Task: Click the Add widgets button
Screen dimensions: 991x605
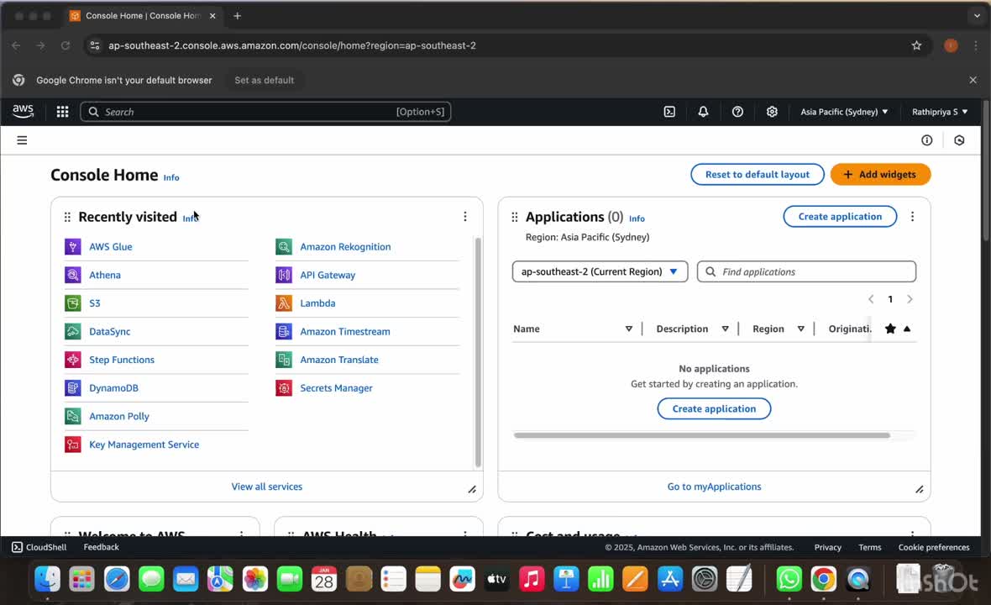Action: 880,175
